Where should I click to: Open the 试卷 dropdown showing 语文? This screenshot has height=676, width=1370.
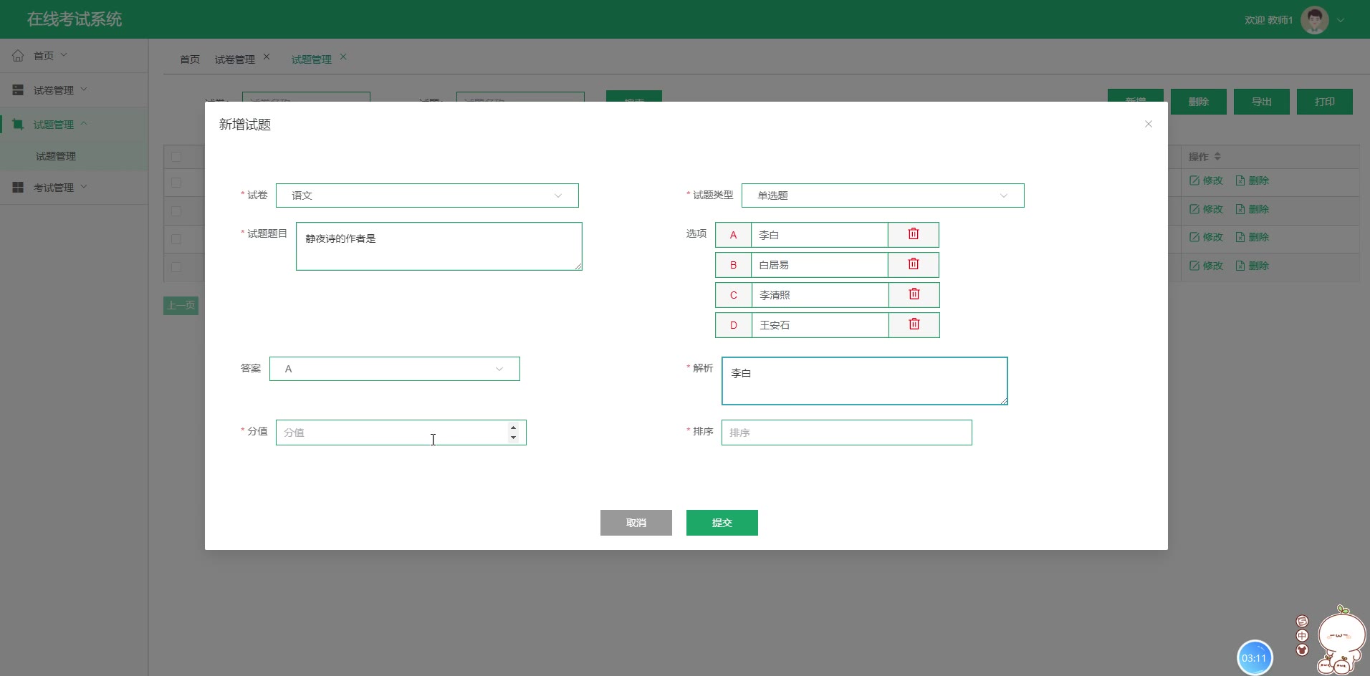click(x=426, y=195)
